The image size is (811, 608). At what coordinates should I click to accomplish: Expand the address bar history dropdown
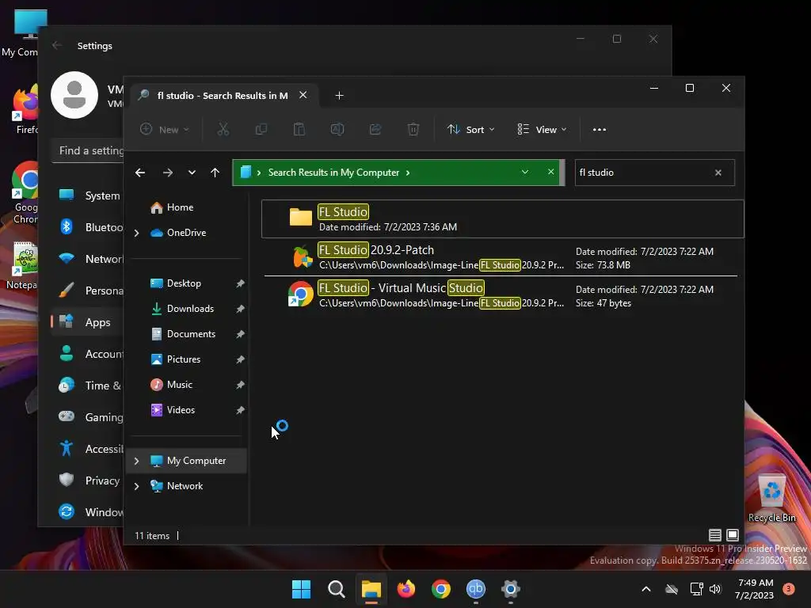(525, 172)
